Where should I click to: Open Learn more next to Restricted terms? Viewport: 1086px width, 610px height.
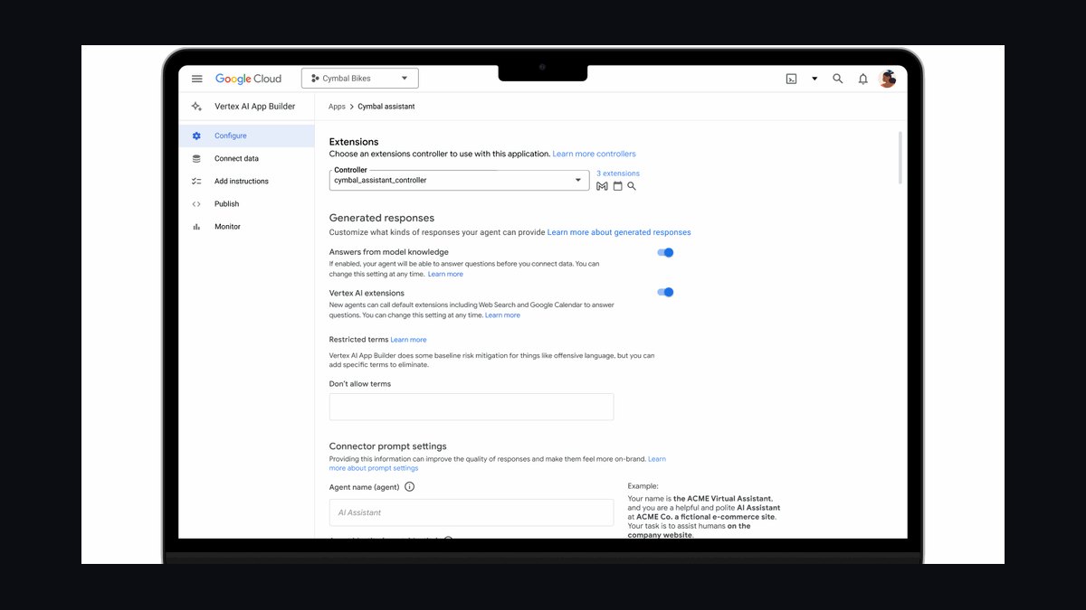point(408,340)
